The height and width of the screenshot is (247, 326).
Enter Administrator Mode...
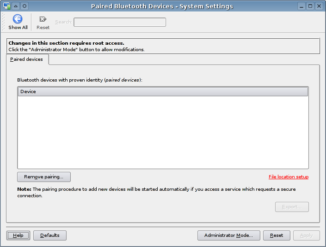click(229, 235)
